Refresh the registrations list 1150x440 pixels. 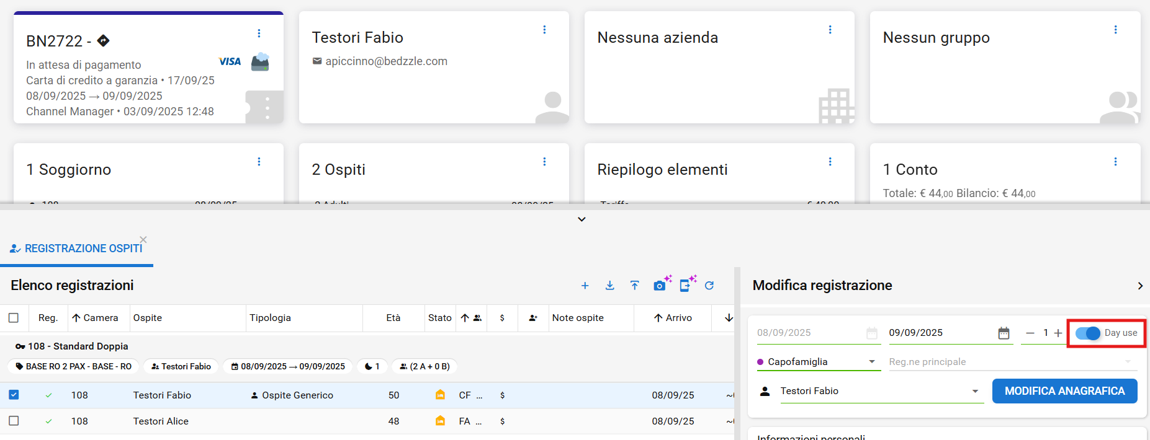tap(709, 286)
